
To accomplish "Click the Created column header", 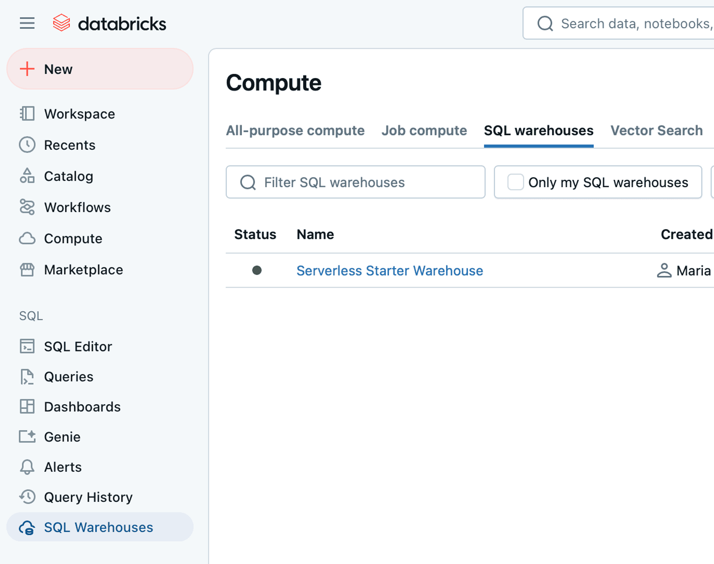I will [687, 234].
